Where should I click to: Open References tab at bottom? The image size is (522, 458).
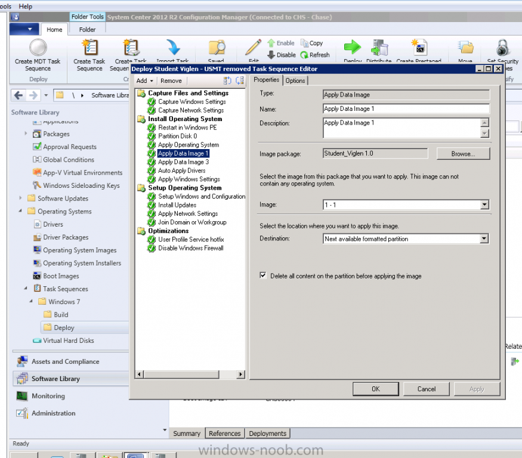coord(225,434)
